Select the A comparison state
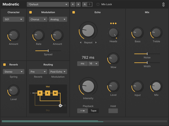Screen dimensions: 169x126 pos(85,4)
